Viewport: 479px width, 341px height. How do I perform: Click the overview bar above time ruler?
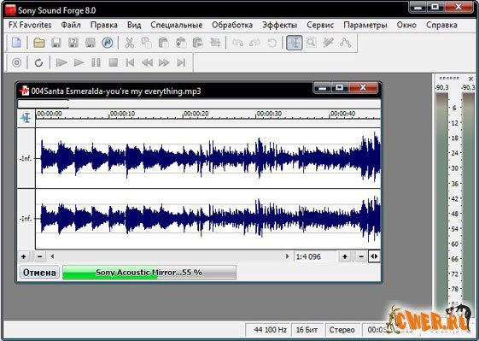pyautogui.click(x=199, y=104)
